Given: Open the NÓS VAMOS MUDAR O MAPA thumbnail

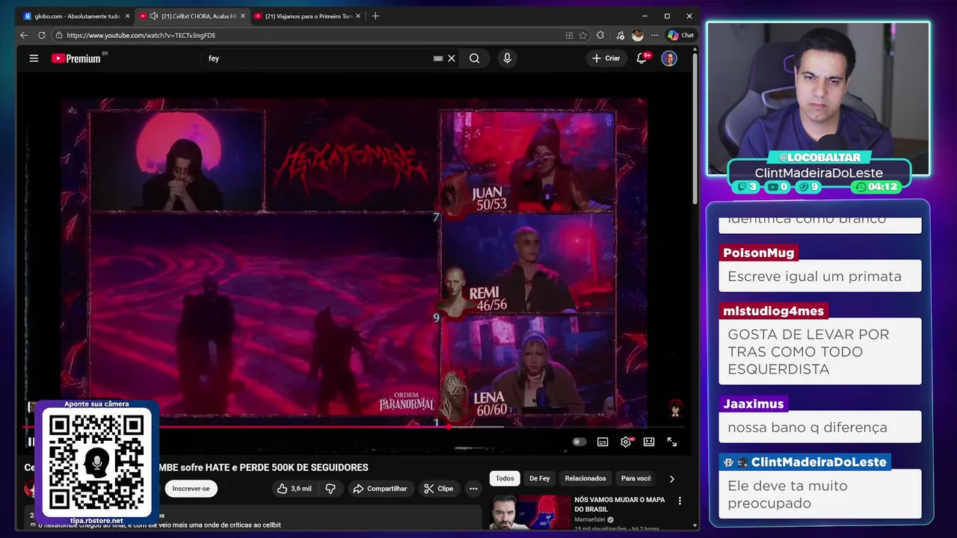Looking at the screenshot, I should point(530,513).
